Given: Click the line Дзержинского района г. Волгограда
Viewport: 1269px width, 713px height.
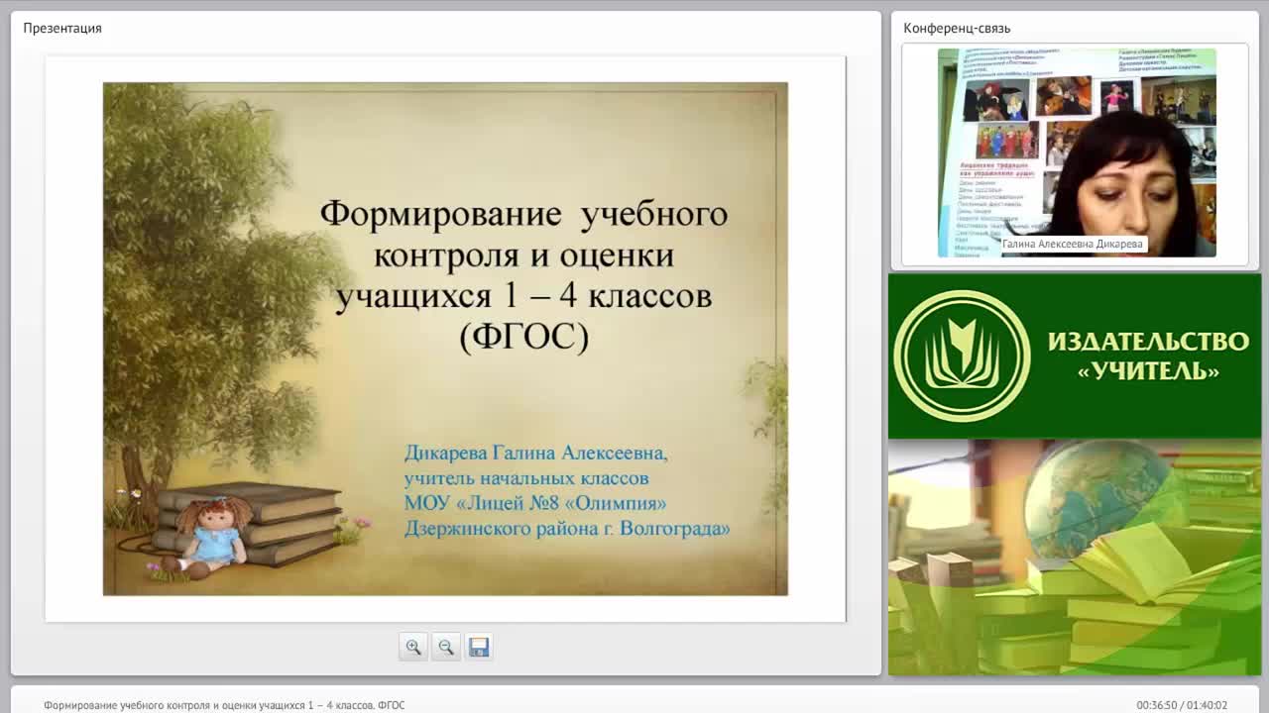Looking at the screenshot, I should click(x=567, y=529).
